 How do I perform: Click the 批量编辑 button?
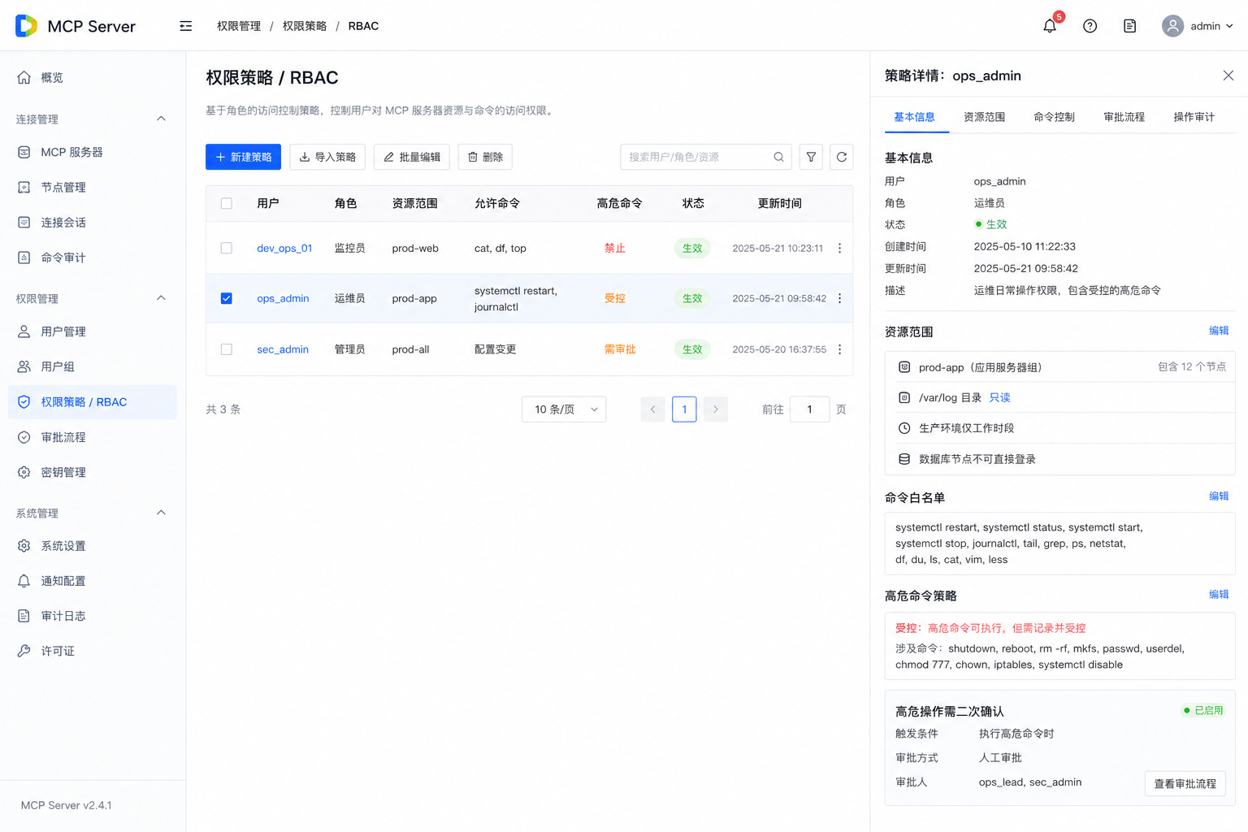point(412,157)
